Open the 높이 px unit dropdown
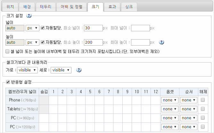The height and width of the screenshot is (133, 214). (33, 42)
